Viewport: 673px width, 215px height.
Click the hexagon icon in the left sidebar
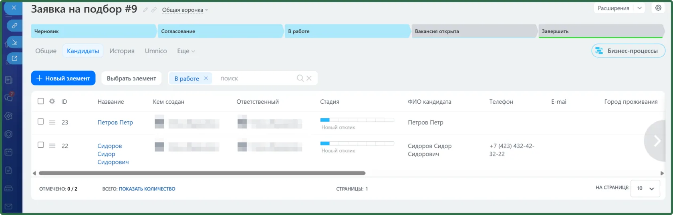(x=8, y=134)
